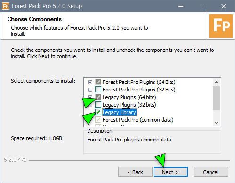The width and height of the screenshot is (235, 183).
Task: Minimize the setup window
Action: point(181,6)
